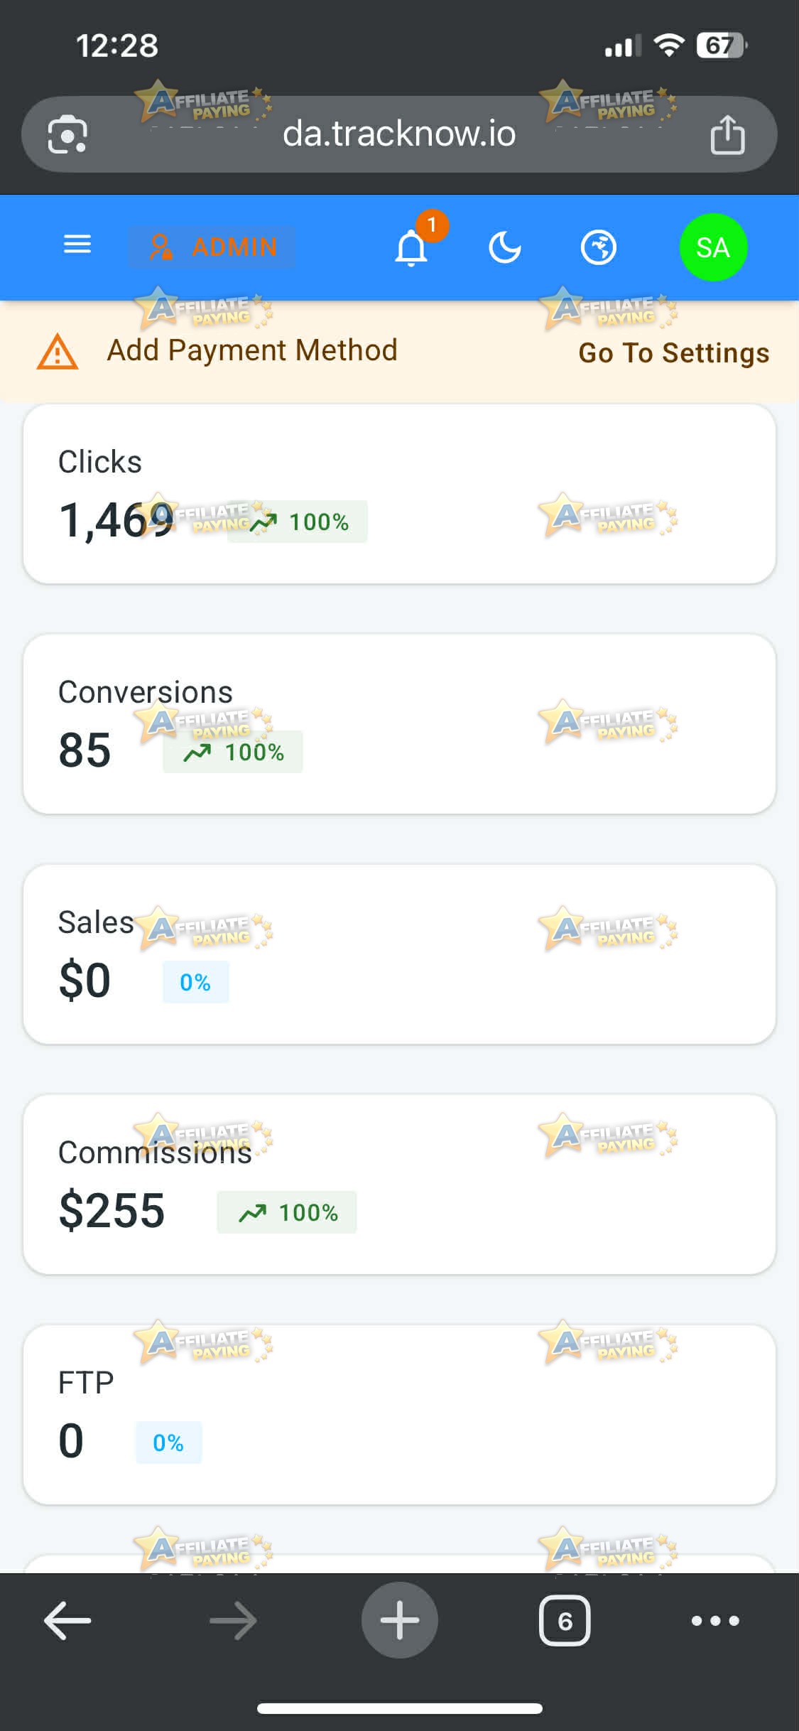Tap the browser share icon
Image resolution: width=799 pixels, height=1731 pixels.
click(x=728, y=134)
